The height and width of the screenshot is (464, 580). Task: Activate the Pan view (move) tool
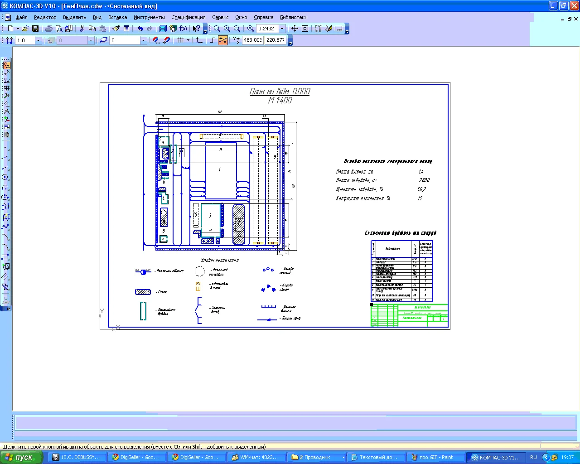click(295, 29)
